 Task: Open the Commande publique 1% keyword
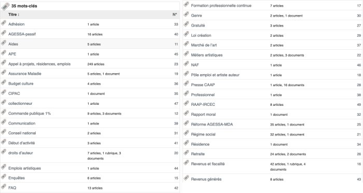point(30,114)
